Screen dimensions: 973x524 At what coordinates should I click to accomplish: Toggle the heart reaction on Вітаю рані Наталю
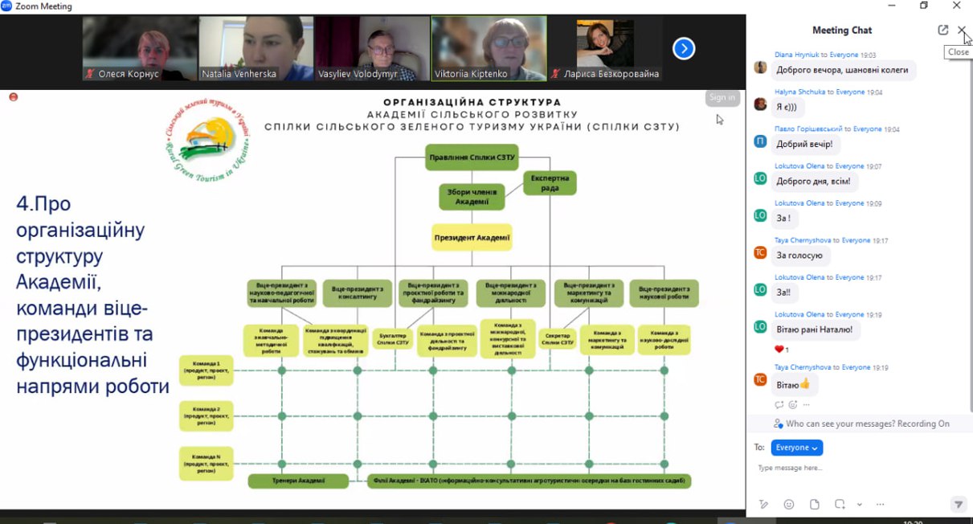(781, 350)
